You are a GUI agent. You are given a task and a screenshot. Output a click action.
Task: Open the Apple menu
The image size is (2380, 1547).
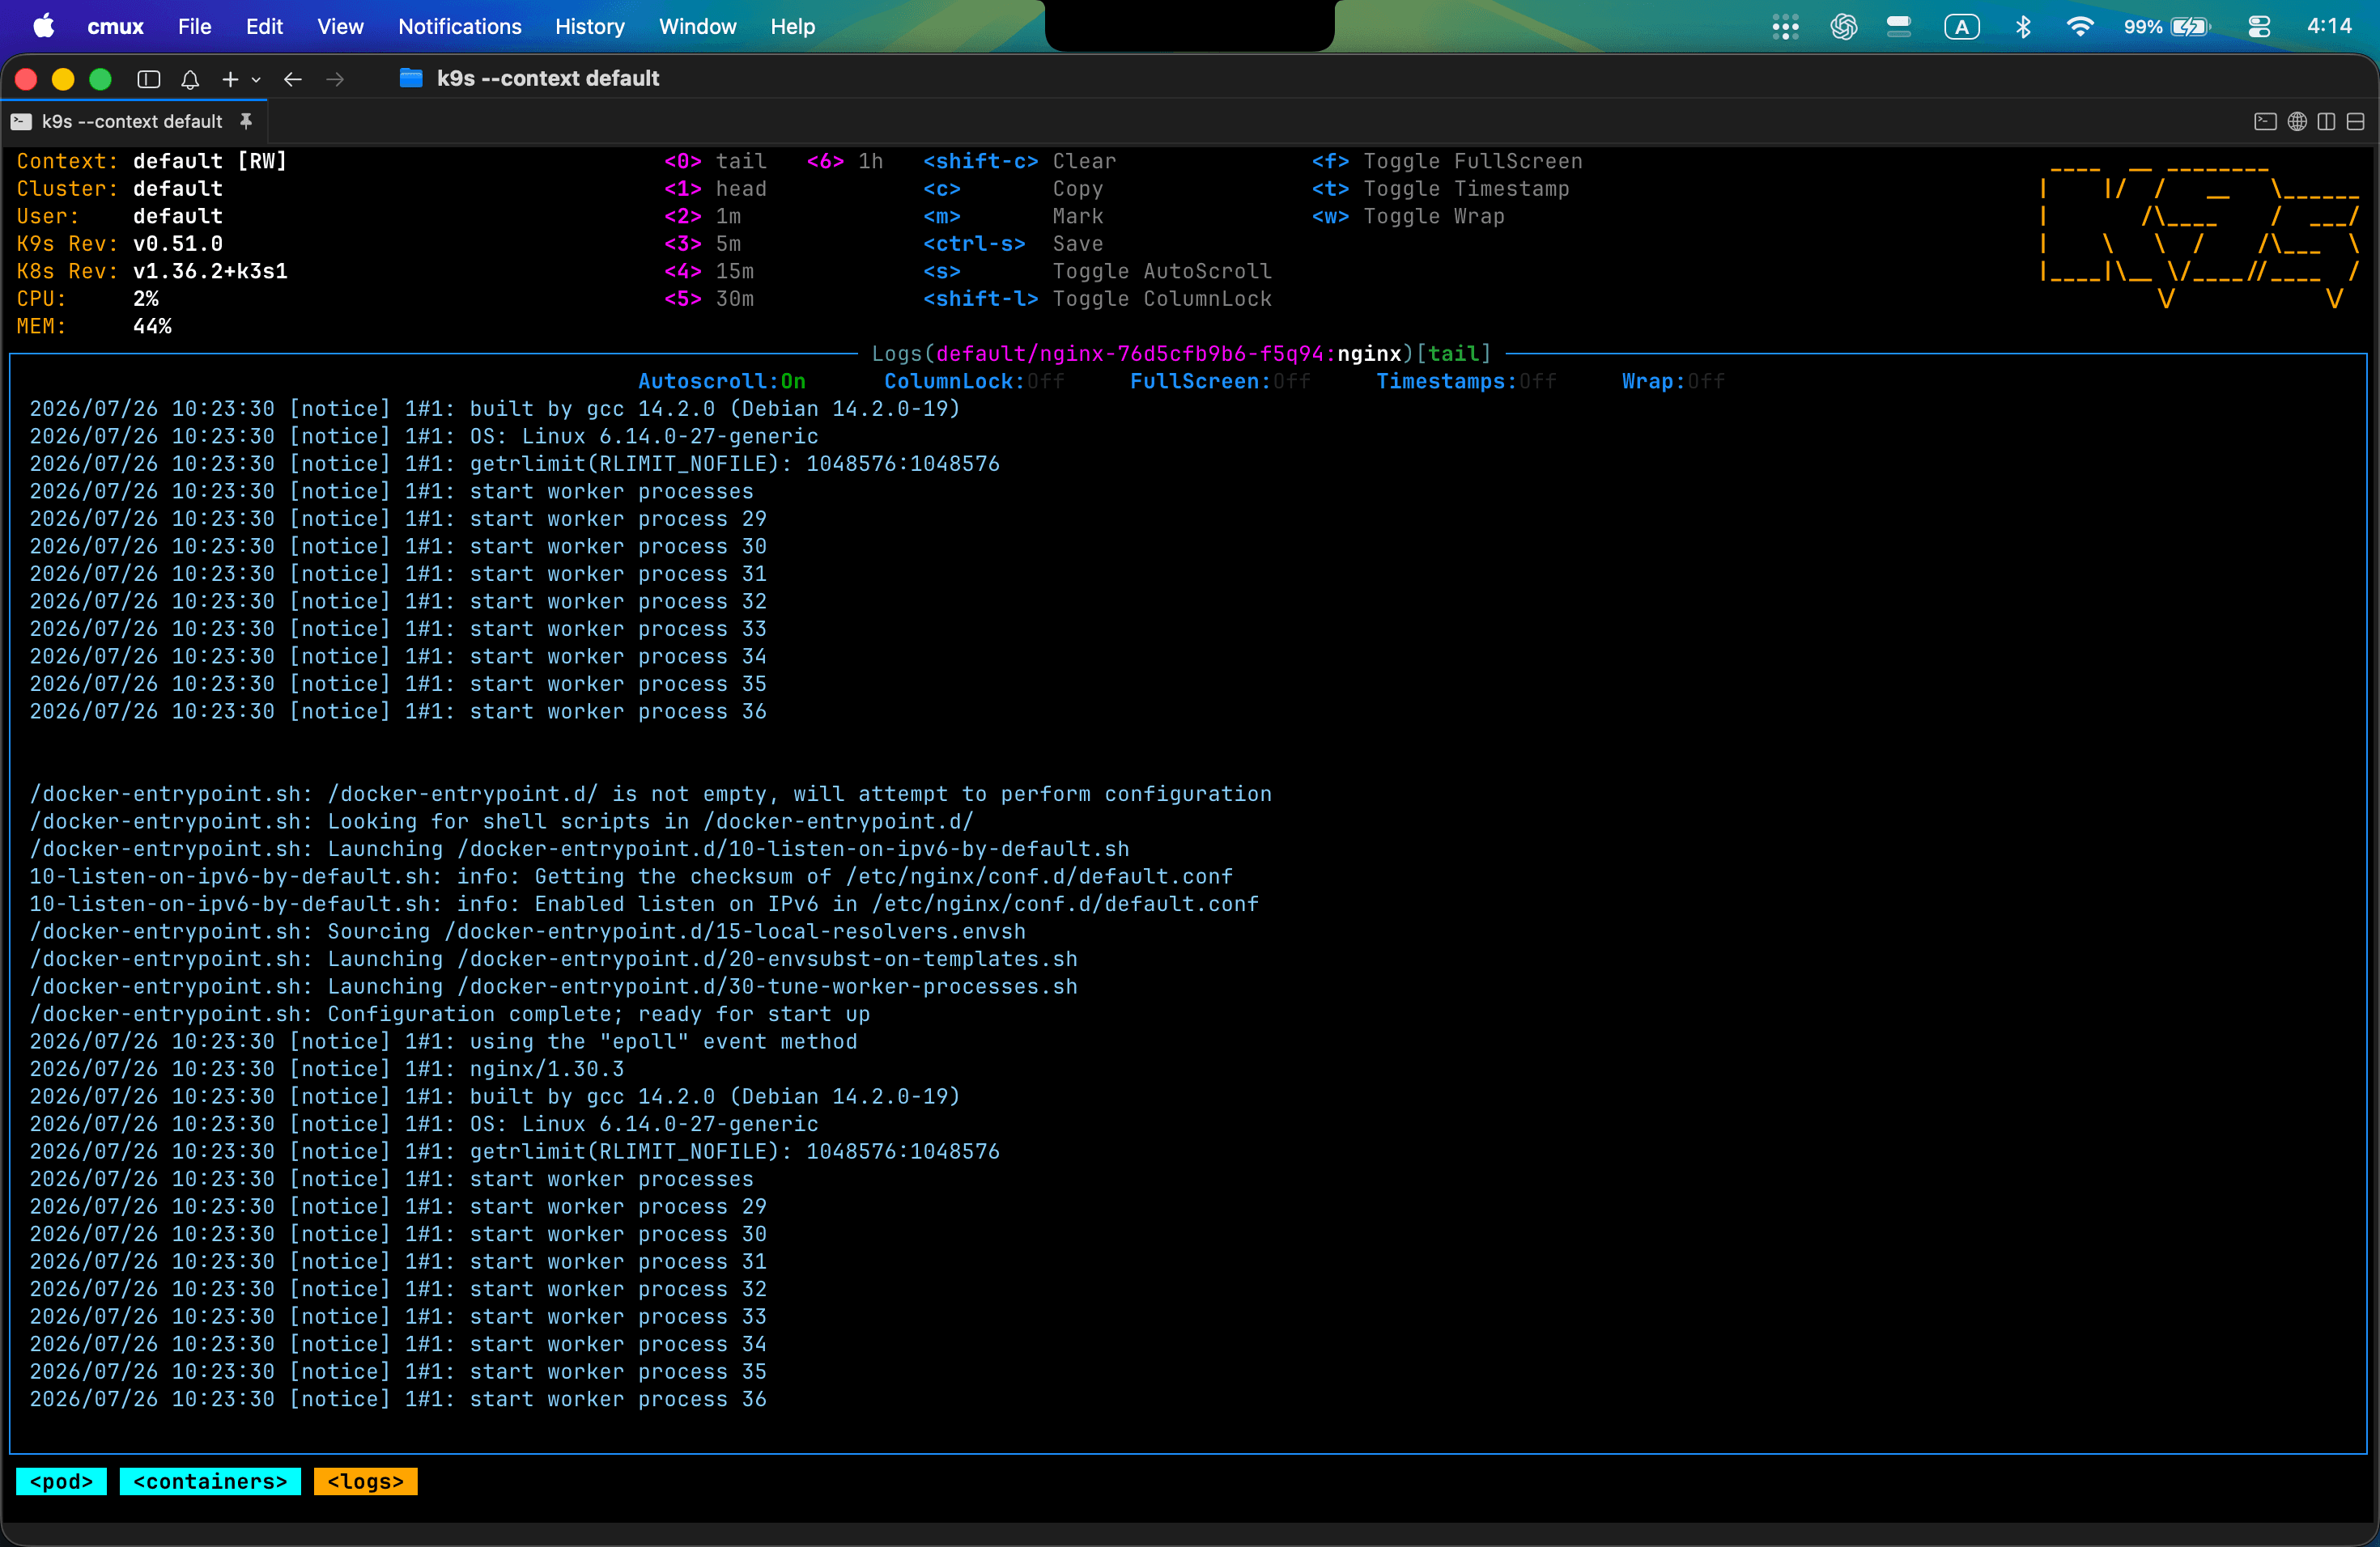pos(44,26)
